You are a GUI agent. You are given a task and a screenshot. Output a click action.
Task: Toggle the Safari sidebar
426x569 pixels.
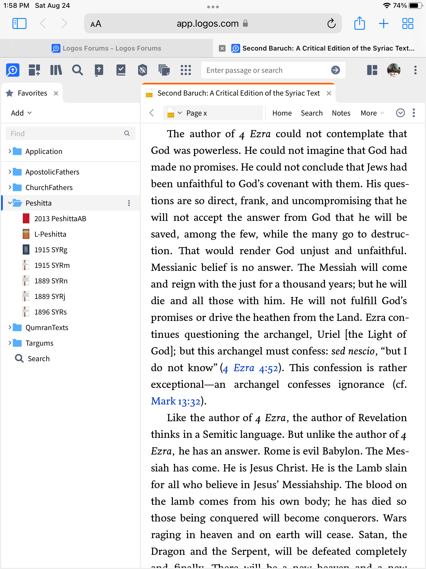19,23
